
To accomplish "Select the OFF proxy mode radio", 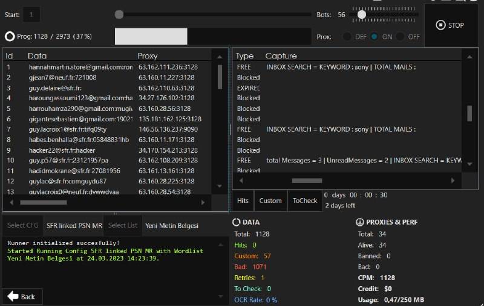I will pyautogui.click(x=400, y=37).
